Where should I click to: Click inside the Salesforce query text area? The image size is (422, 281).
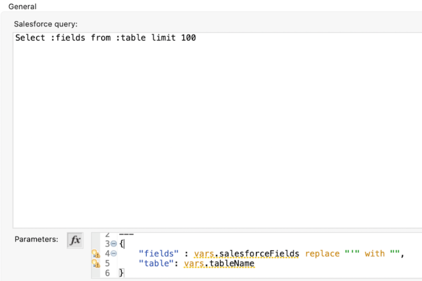pos(217,130)
